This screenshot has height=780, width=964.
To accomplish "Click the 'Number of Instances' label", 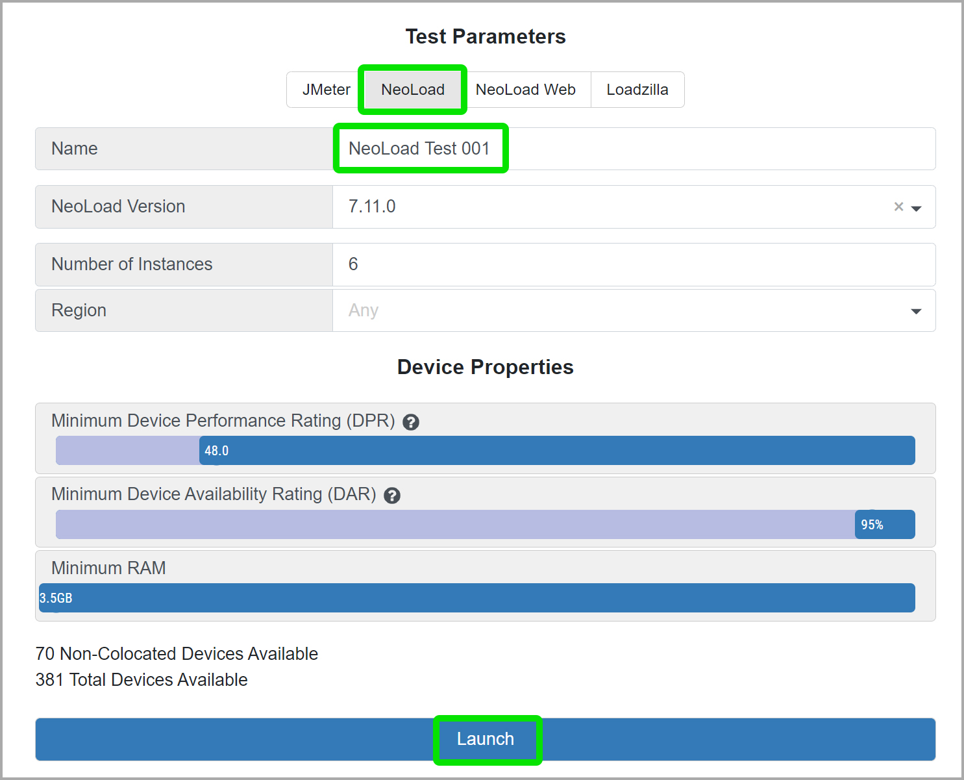I will [132, 264].
